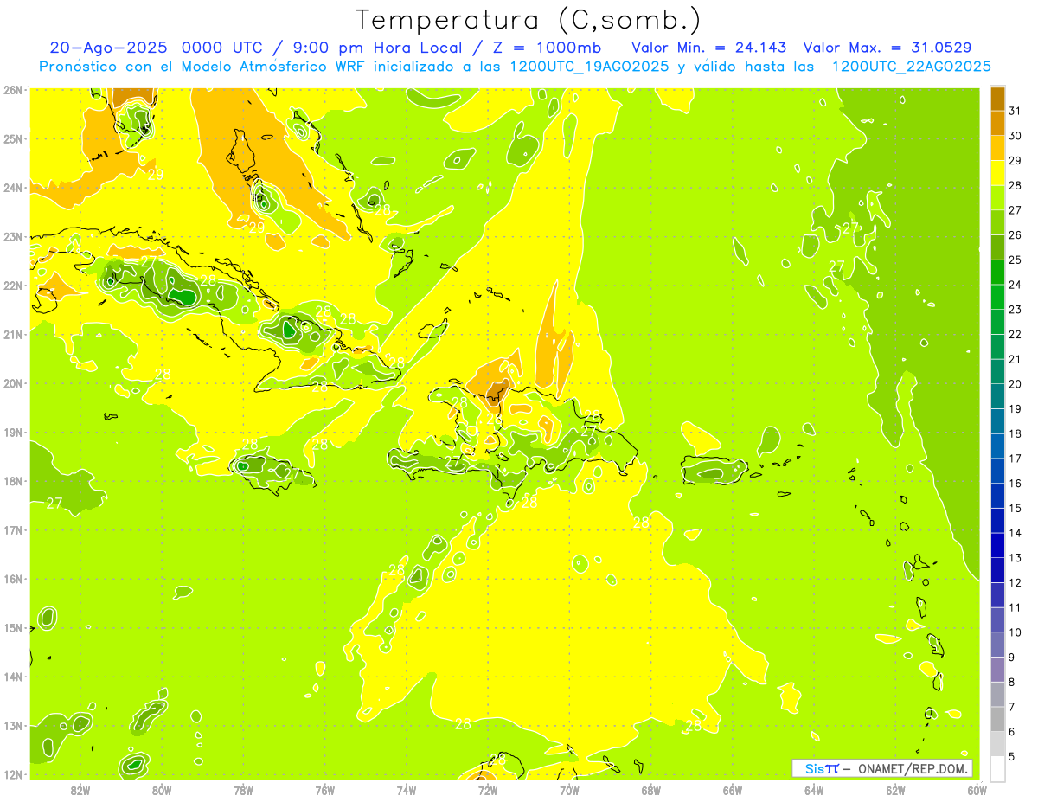This screenshot has width=1038, height=802.
Task: Click the 15N latitude axis label
Action: (12, 627)
